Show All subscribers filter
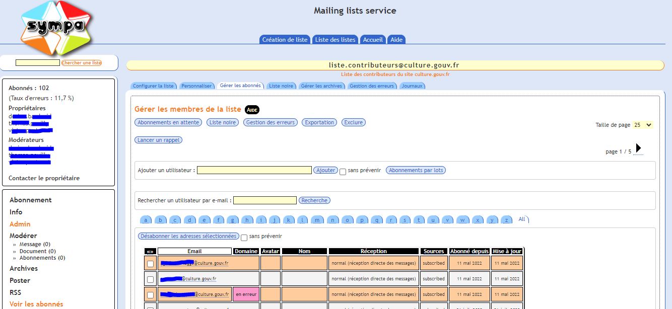The width and height of the screenshot is (672, 309). 522,219
